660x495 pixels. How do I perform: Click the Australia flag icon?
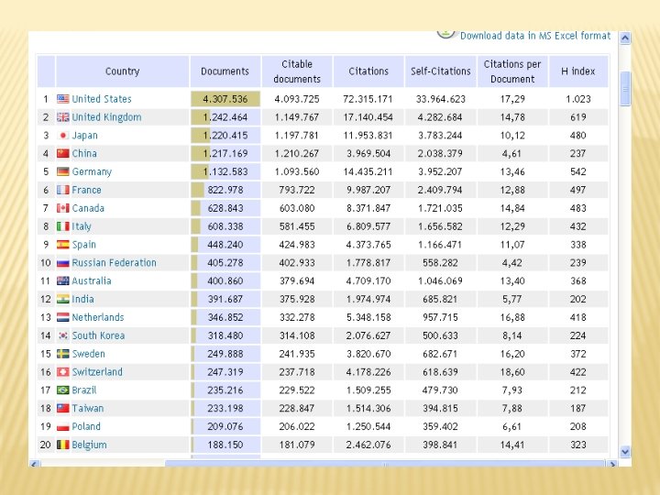[x=62, y=280]
